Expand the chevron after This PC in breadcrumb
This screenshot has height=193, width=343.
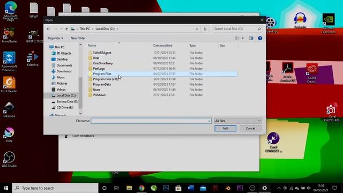(93, 29)
